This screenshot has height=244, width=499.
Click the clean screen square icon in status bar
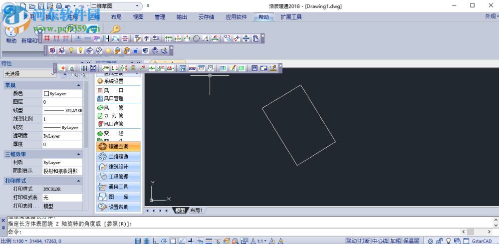[466, 241]
